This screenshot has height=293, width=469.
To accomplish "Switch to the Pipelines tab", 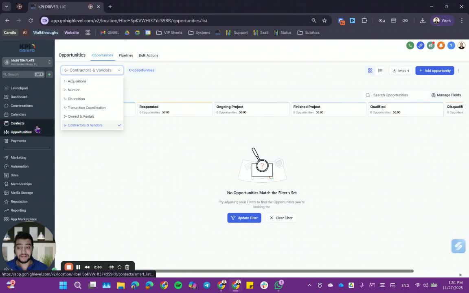I will click(x=126, y=55).
